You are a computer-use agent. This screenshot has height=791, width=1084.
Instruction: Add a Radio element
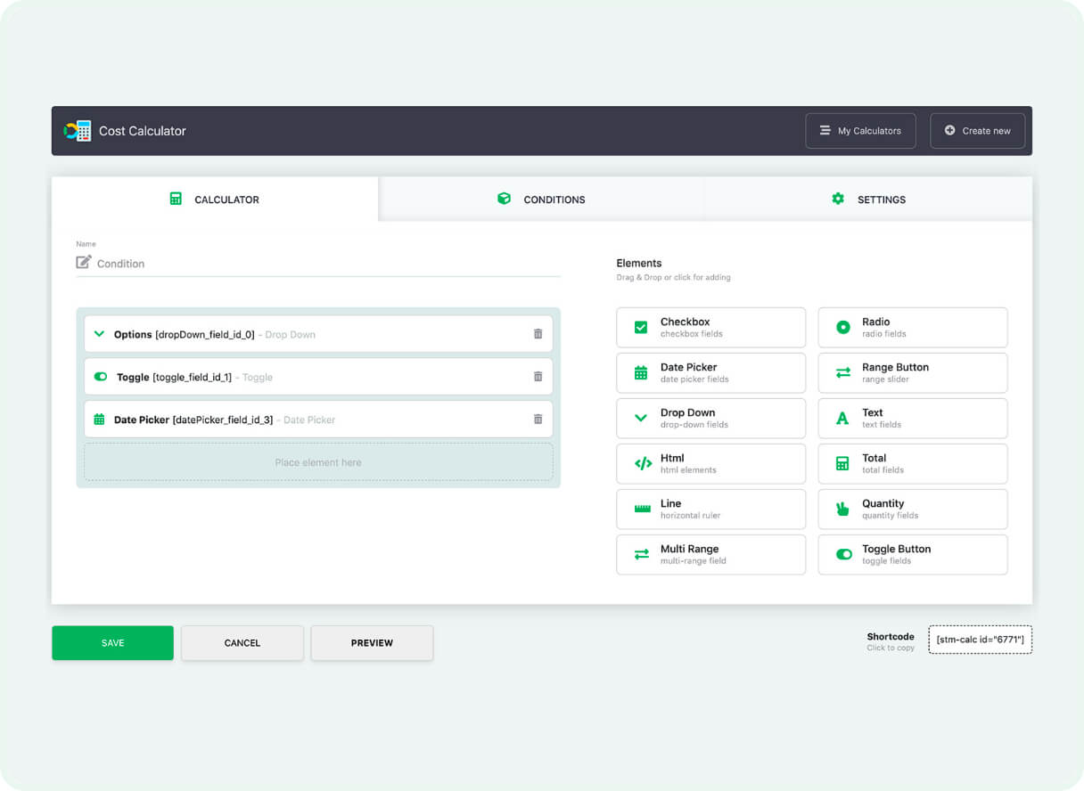(912, 327)
